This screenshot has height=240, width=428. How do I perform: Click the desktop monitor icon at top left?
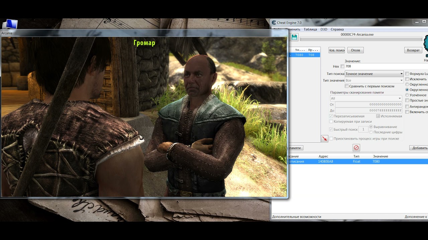10,24
